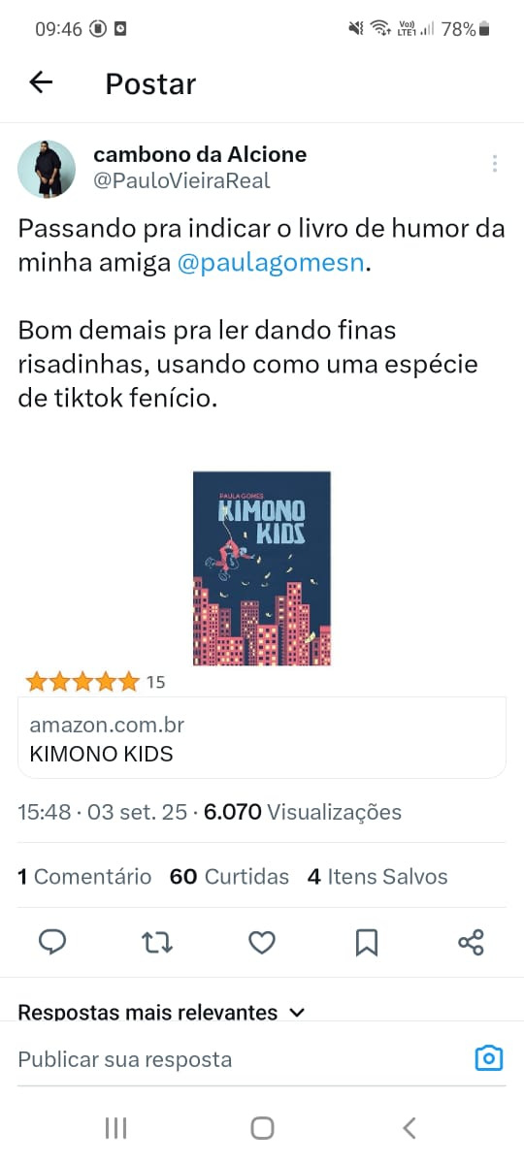524x1164 pixels.
Task: Open the Kimono Kids book cover image
Action: [x=262, y=568]
